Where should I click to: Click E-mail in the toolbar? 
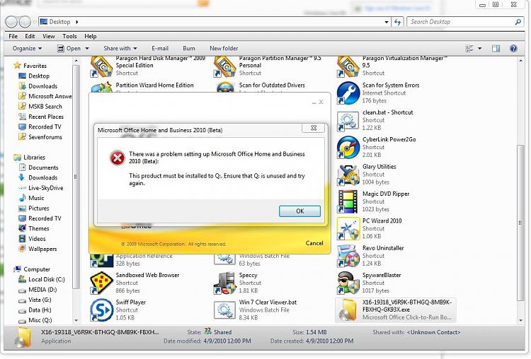[x=160, y=48]
